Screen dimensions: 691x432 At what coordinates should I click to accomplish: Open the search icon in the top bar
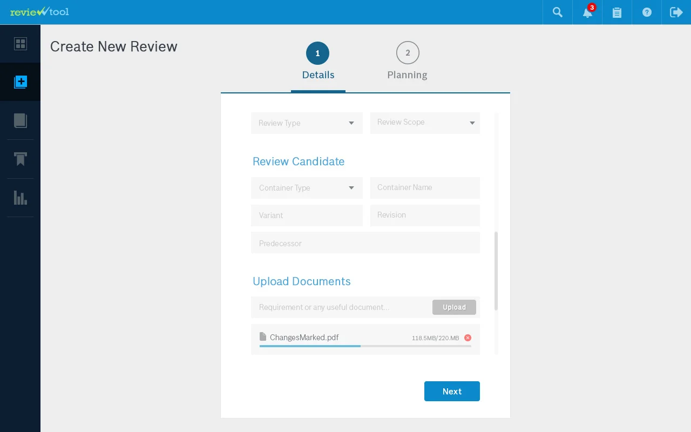(558, 12)
